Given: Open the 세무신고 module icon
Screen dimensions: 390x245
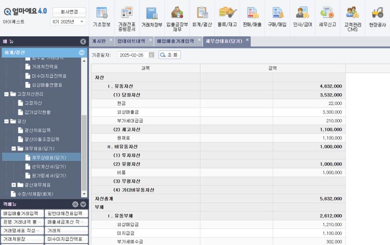Looking at the screenshot, I should [x=327, y=17].
